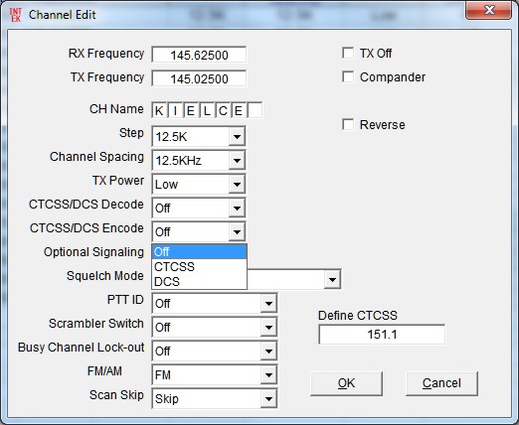519x425 pixels.
Task: Click the INTEK app icon in title bar
Action: [15, 15]
